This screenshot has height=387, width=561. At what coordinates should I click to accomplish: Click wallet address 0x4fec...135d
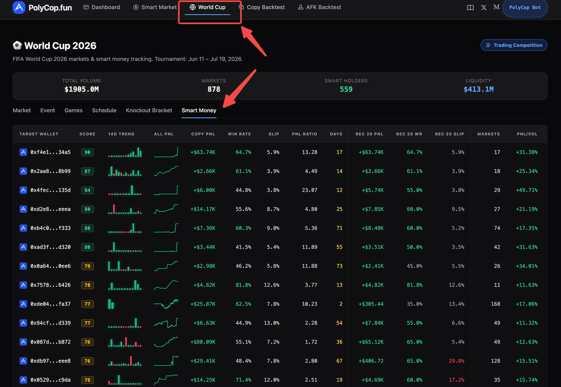(50, 190)
